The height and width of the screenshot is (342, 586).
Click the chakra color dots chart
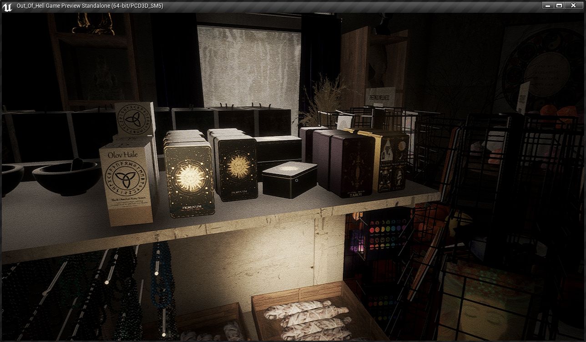pos(386,235)
